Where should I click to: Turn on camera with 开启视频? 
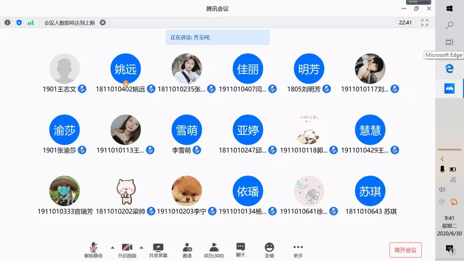pos(127,250)
